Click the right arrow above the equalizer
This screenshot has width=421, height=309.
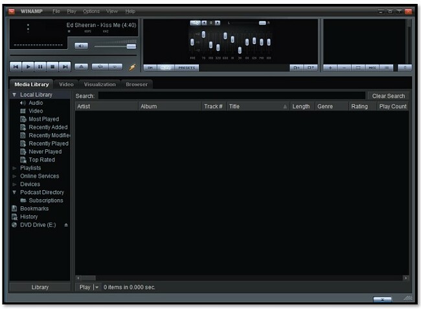pos(218,23)
